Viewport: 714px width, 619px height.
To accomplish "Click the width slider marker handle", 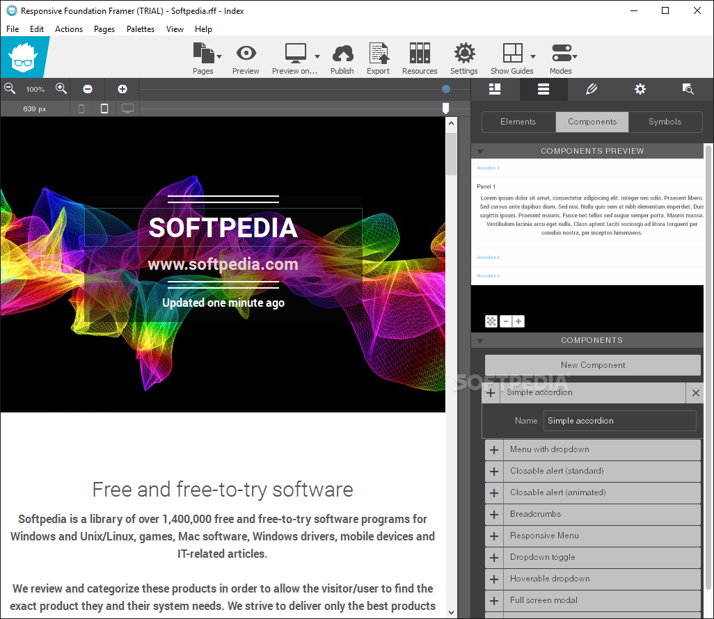I will click(446, 108).
